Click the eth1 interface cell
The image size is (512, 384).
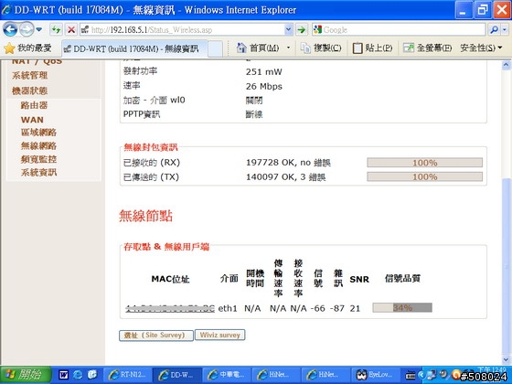pyautogui.click(x=228, y=308)
